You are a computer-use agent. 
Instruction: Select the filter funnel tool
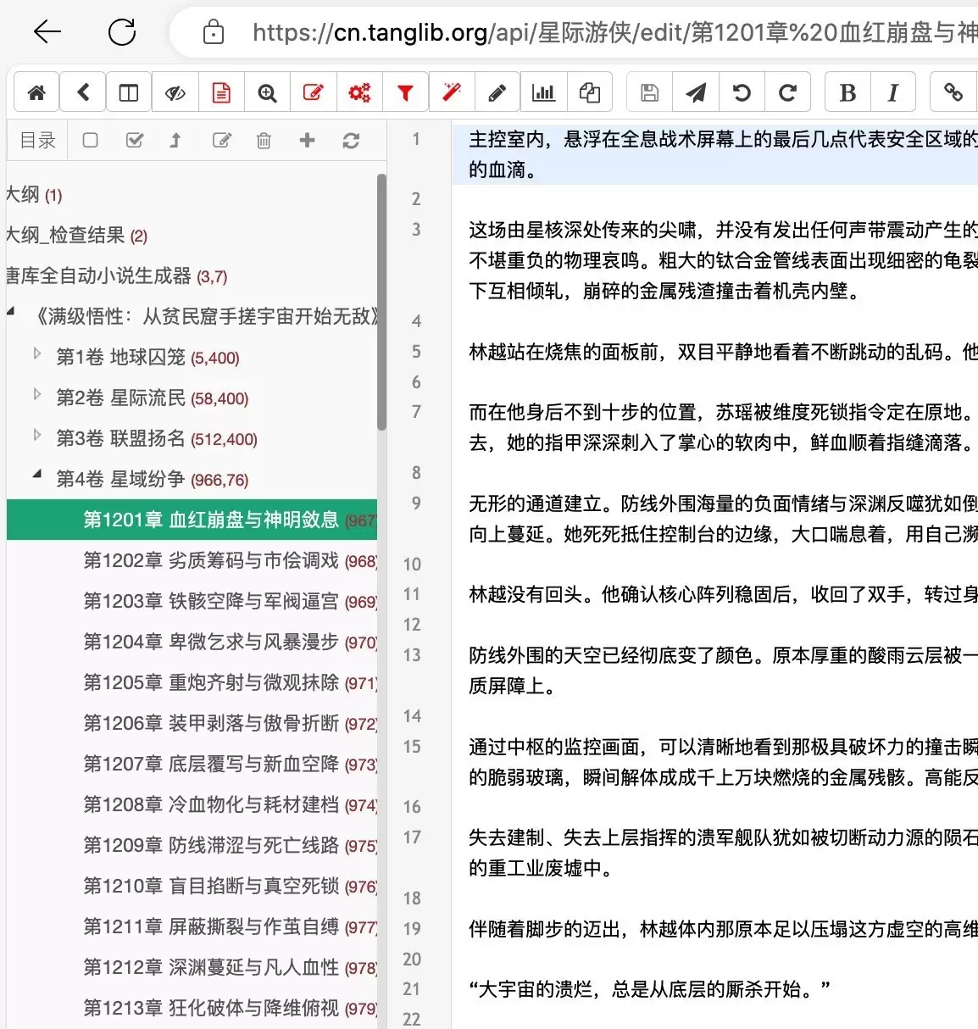406,92
